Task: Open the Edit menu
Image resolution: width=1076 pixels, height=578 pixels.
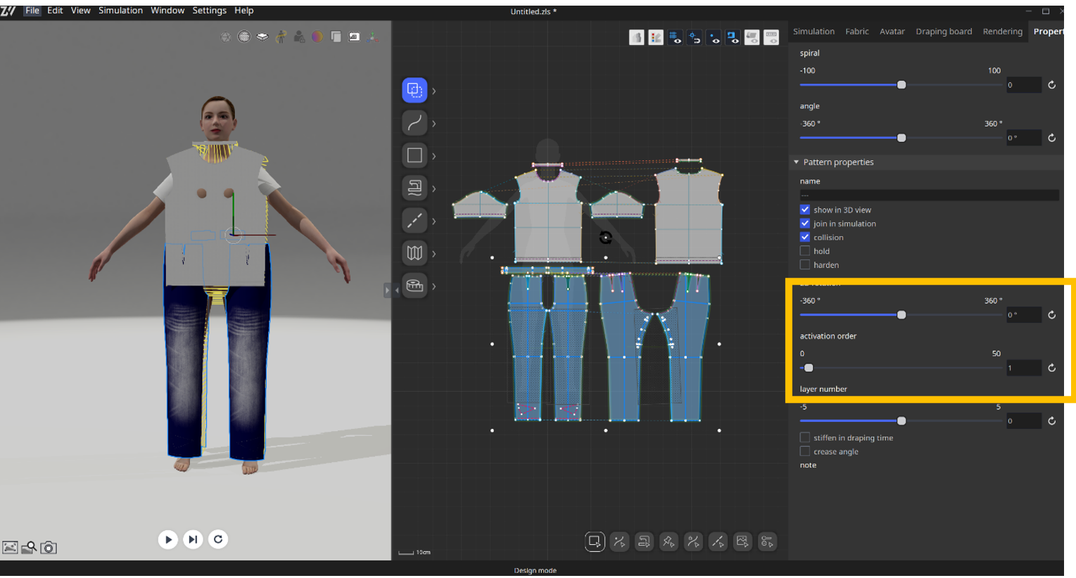Action: (x=55, y=11)
